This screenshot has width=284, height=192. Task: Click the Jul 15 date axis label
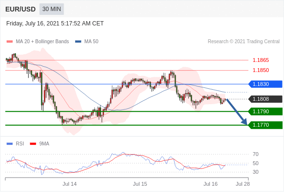(140, 184)
